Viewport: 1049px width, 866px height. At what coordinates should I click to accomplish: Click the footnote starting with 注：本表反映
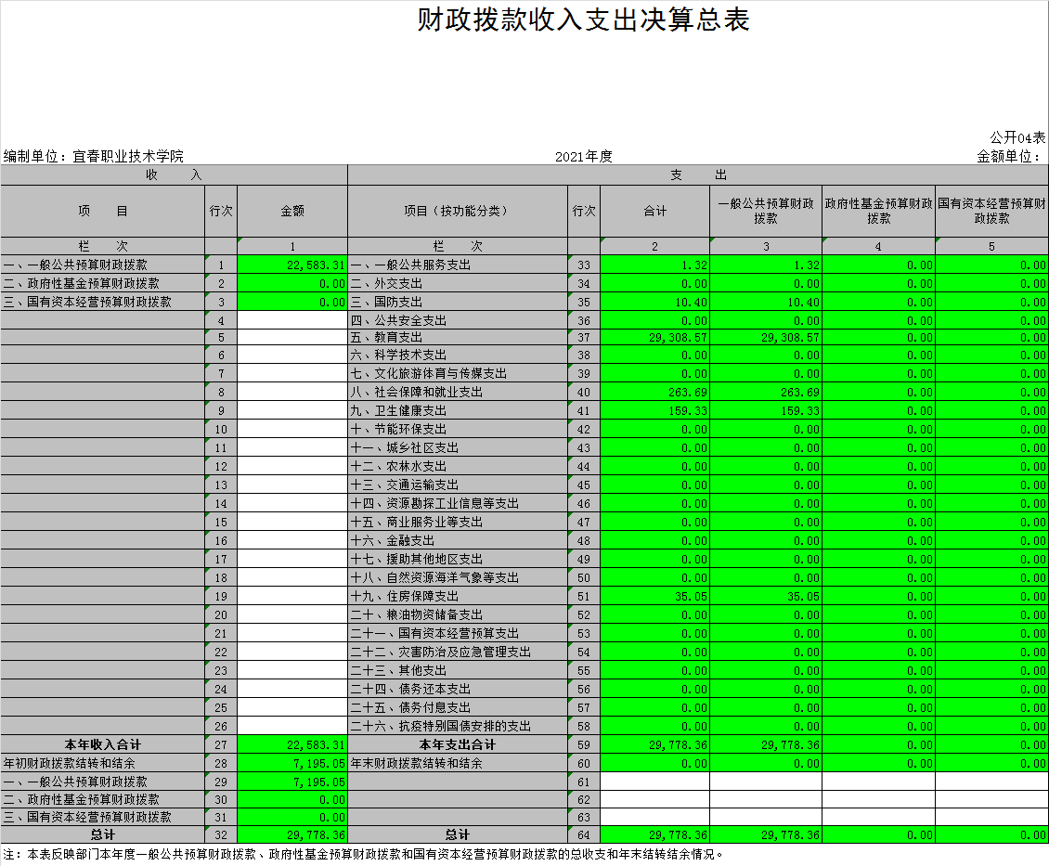pos(363,854)
